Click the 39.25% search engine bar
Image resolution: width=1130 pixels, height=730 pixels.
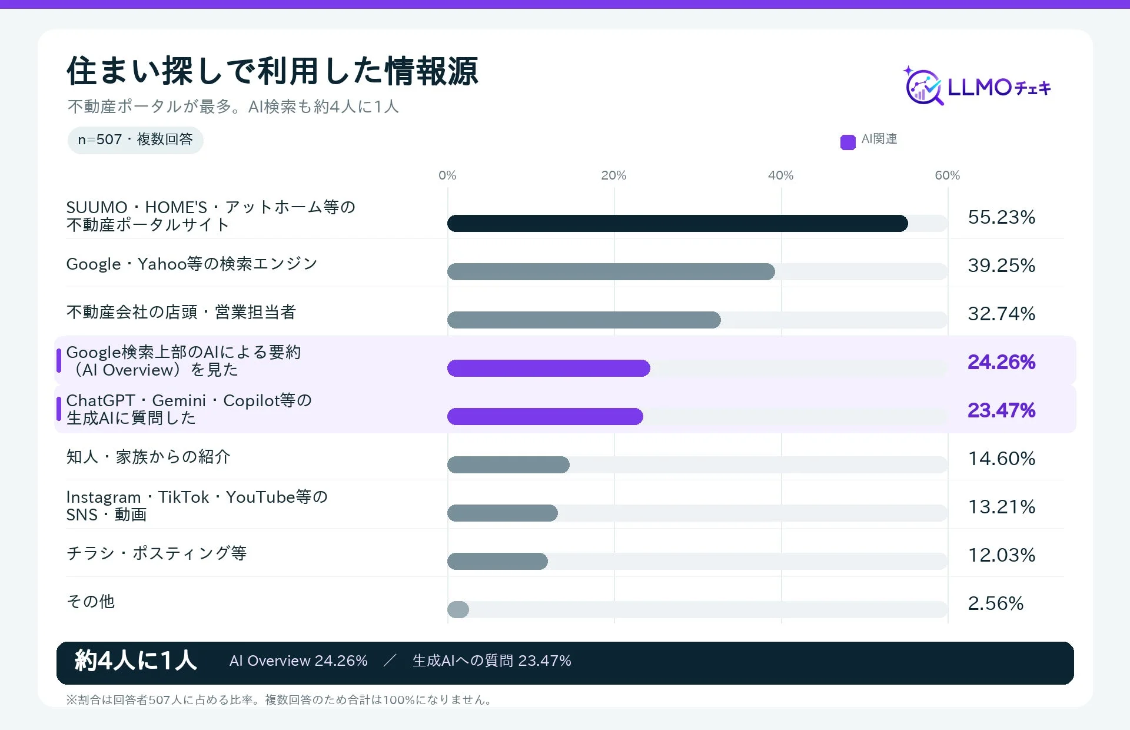click(611, 271)
